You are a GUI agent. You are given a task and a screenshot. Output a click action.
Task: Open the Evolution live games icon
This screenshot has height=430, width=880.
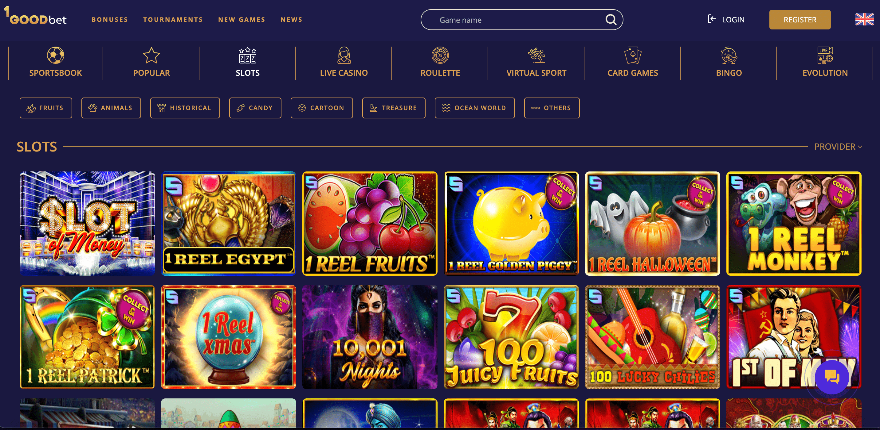click(x=825, y=55)
